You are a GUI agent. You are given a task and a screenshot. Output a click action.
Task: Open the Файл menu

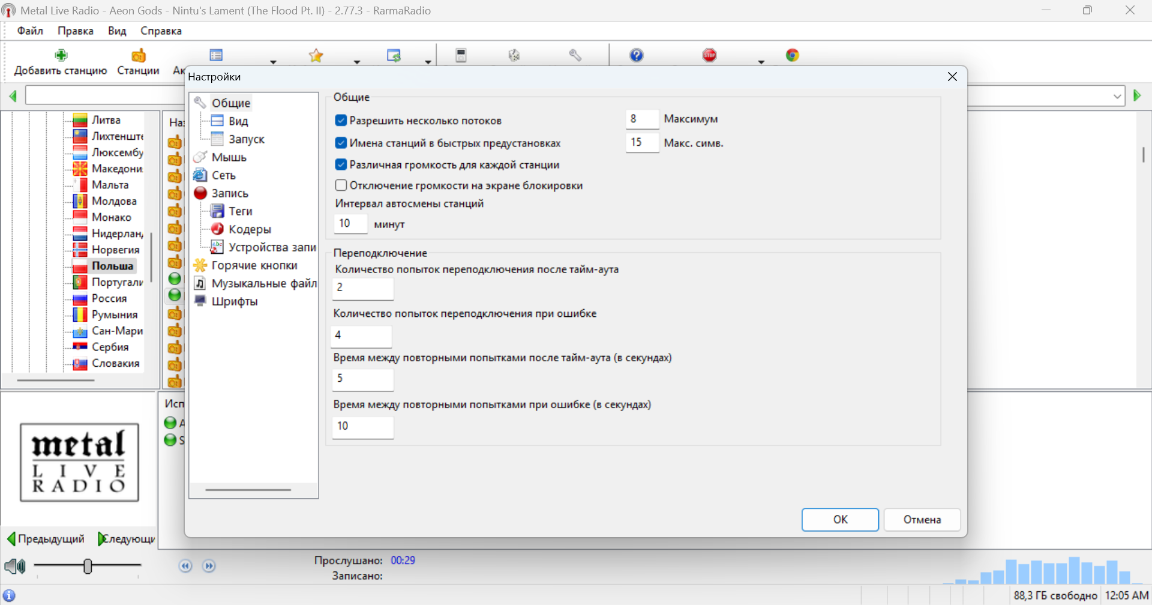point(30,31)
